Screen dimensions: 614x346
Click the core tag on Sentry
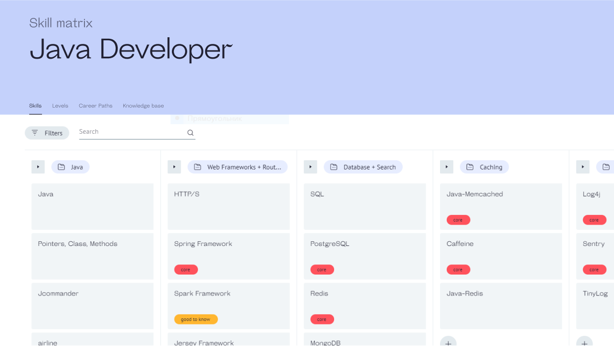point(594,269)
